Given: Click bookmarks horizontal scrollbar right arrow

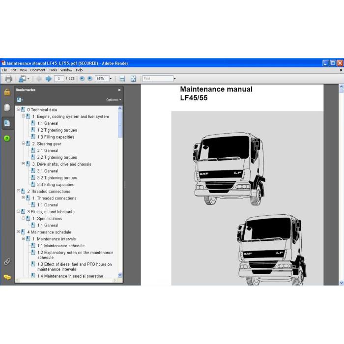Looking at the screenshot, I should click(115, 280).
